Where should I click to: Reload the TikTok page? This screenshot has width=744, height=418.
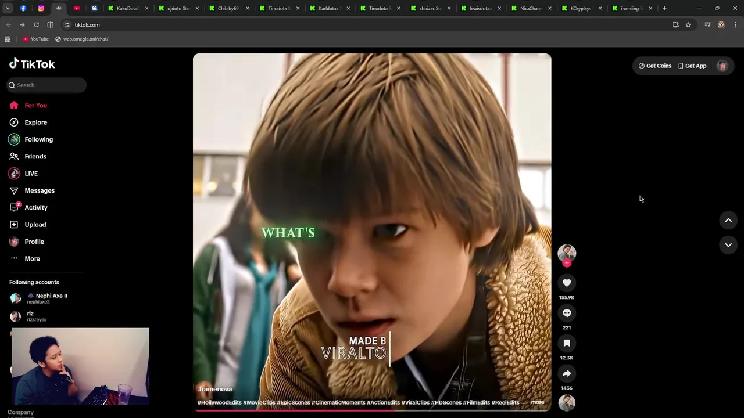tap(36, 25)
